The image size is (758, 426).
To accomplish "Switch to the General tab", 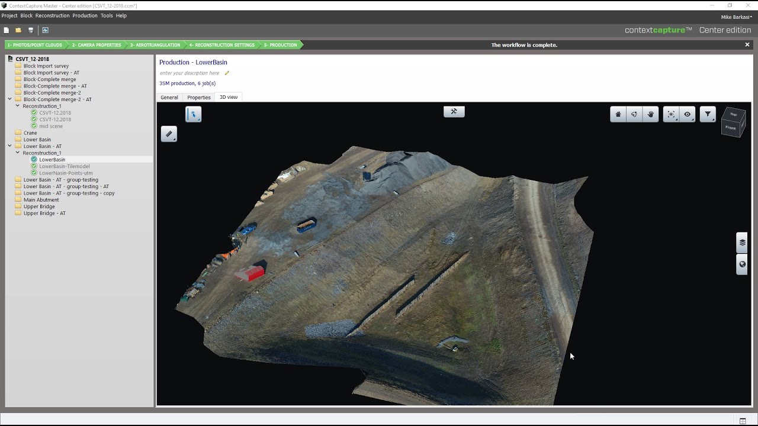I will (x=169, y=97).
